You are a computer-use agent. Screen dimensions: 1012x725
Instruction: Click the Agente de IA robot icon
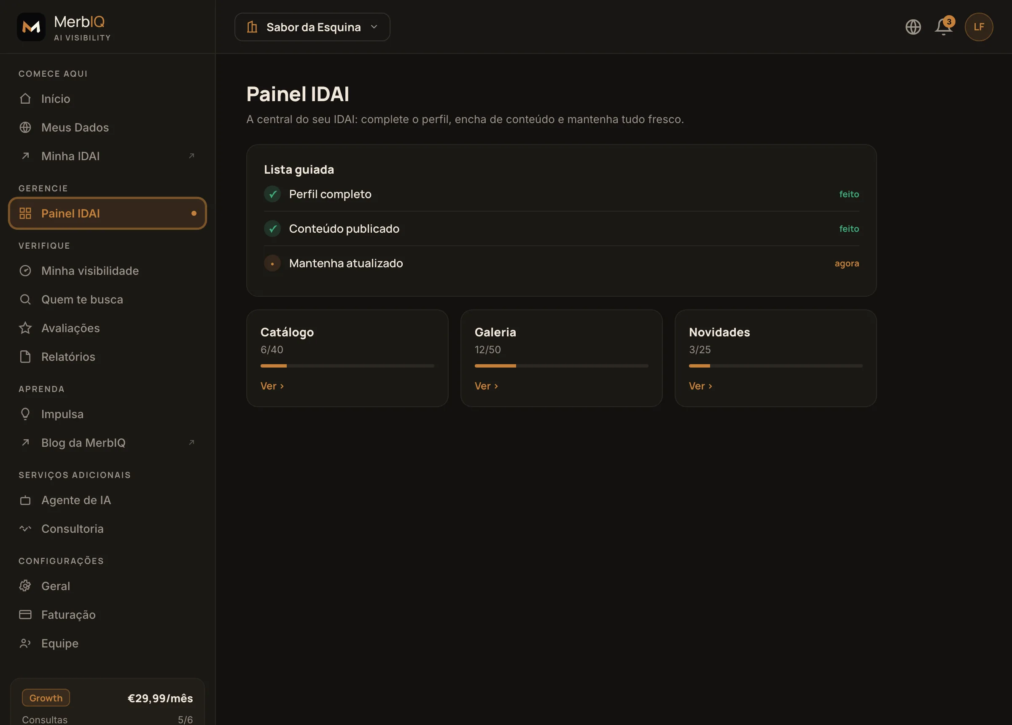coord(25,500)
